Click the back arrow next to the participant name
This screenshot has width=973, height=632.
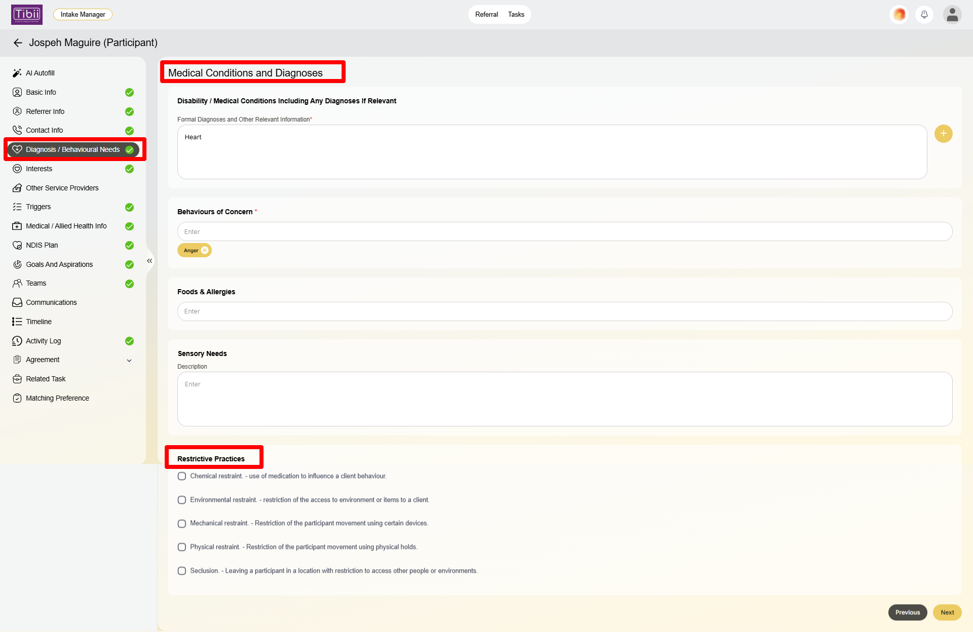click(x=18, y=43)
